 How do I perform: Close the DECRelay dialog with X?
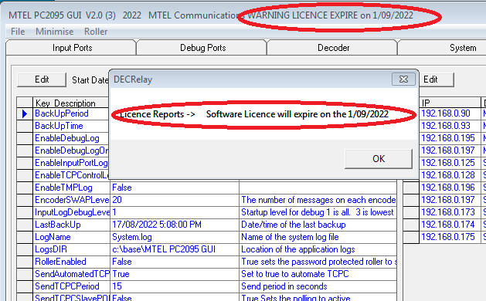coord(403,79)
